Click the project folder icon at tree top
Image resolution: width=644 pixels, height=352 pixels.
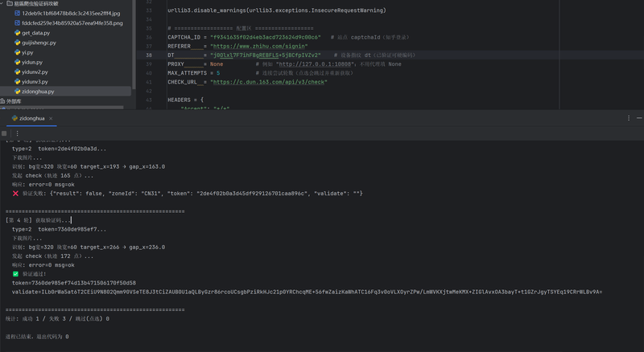(10, 3)
